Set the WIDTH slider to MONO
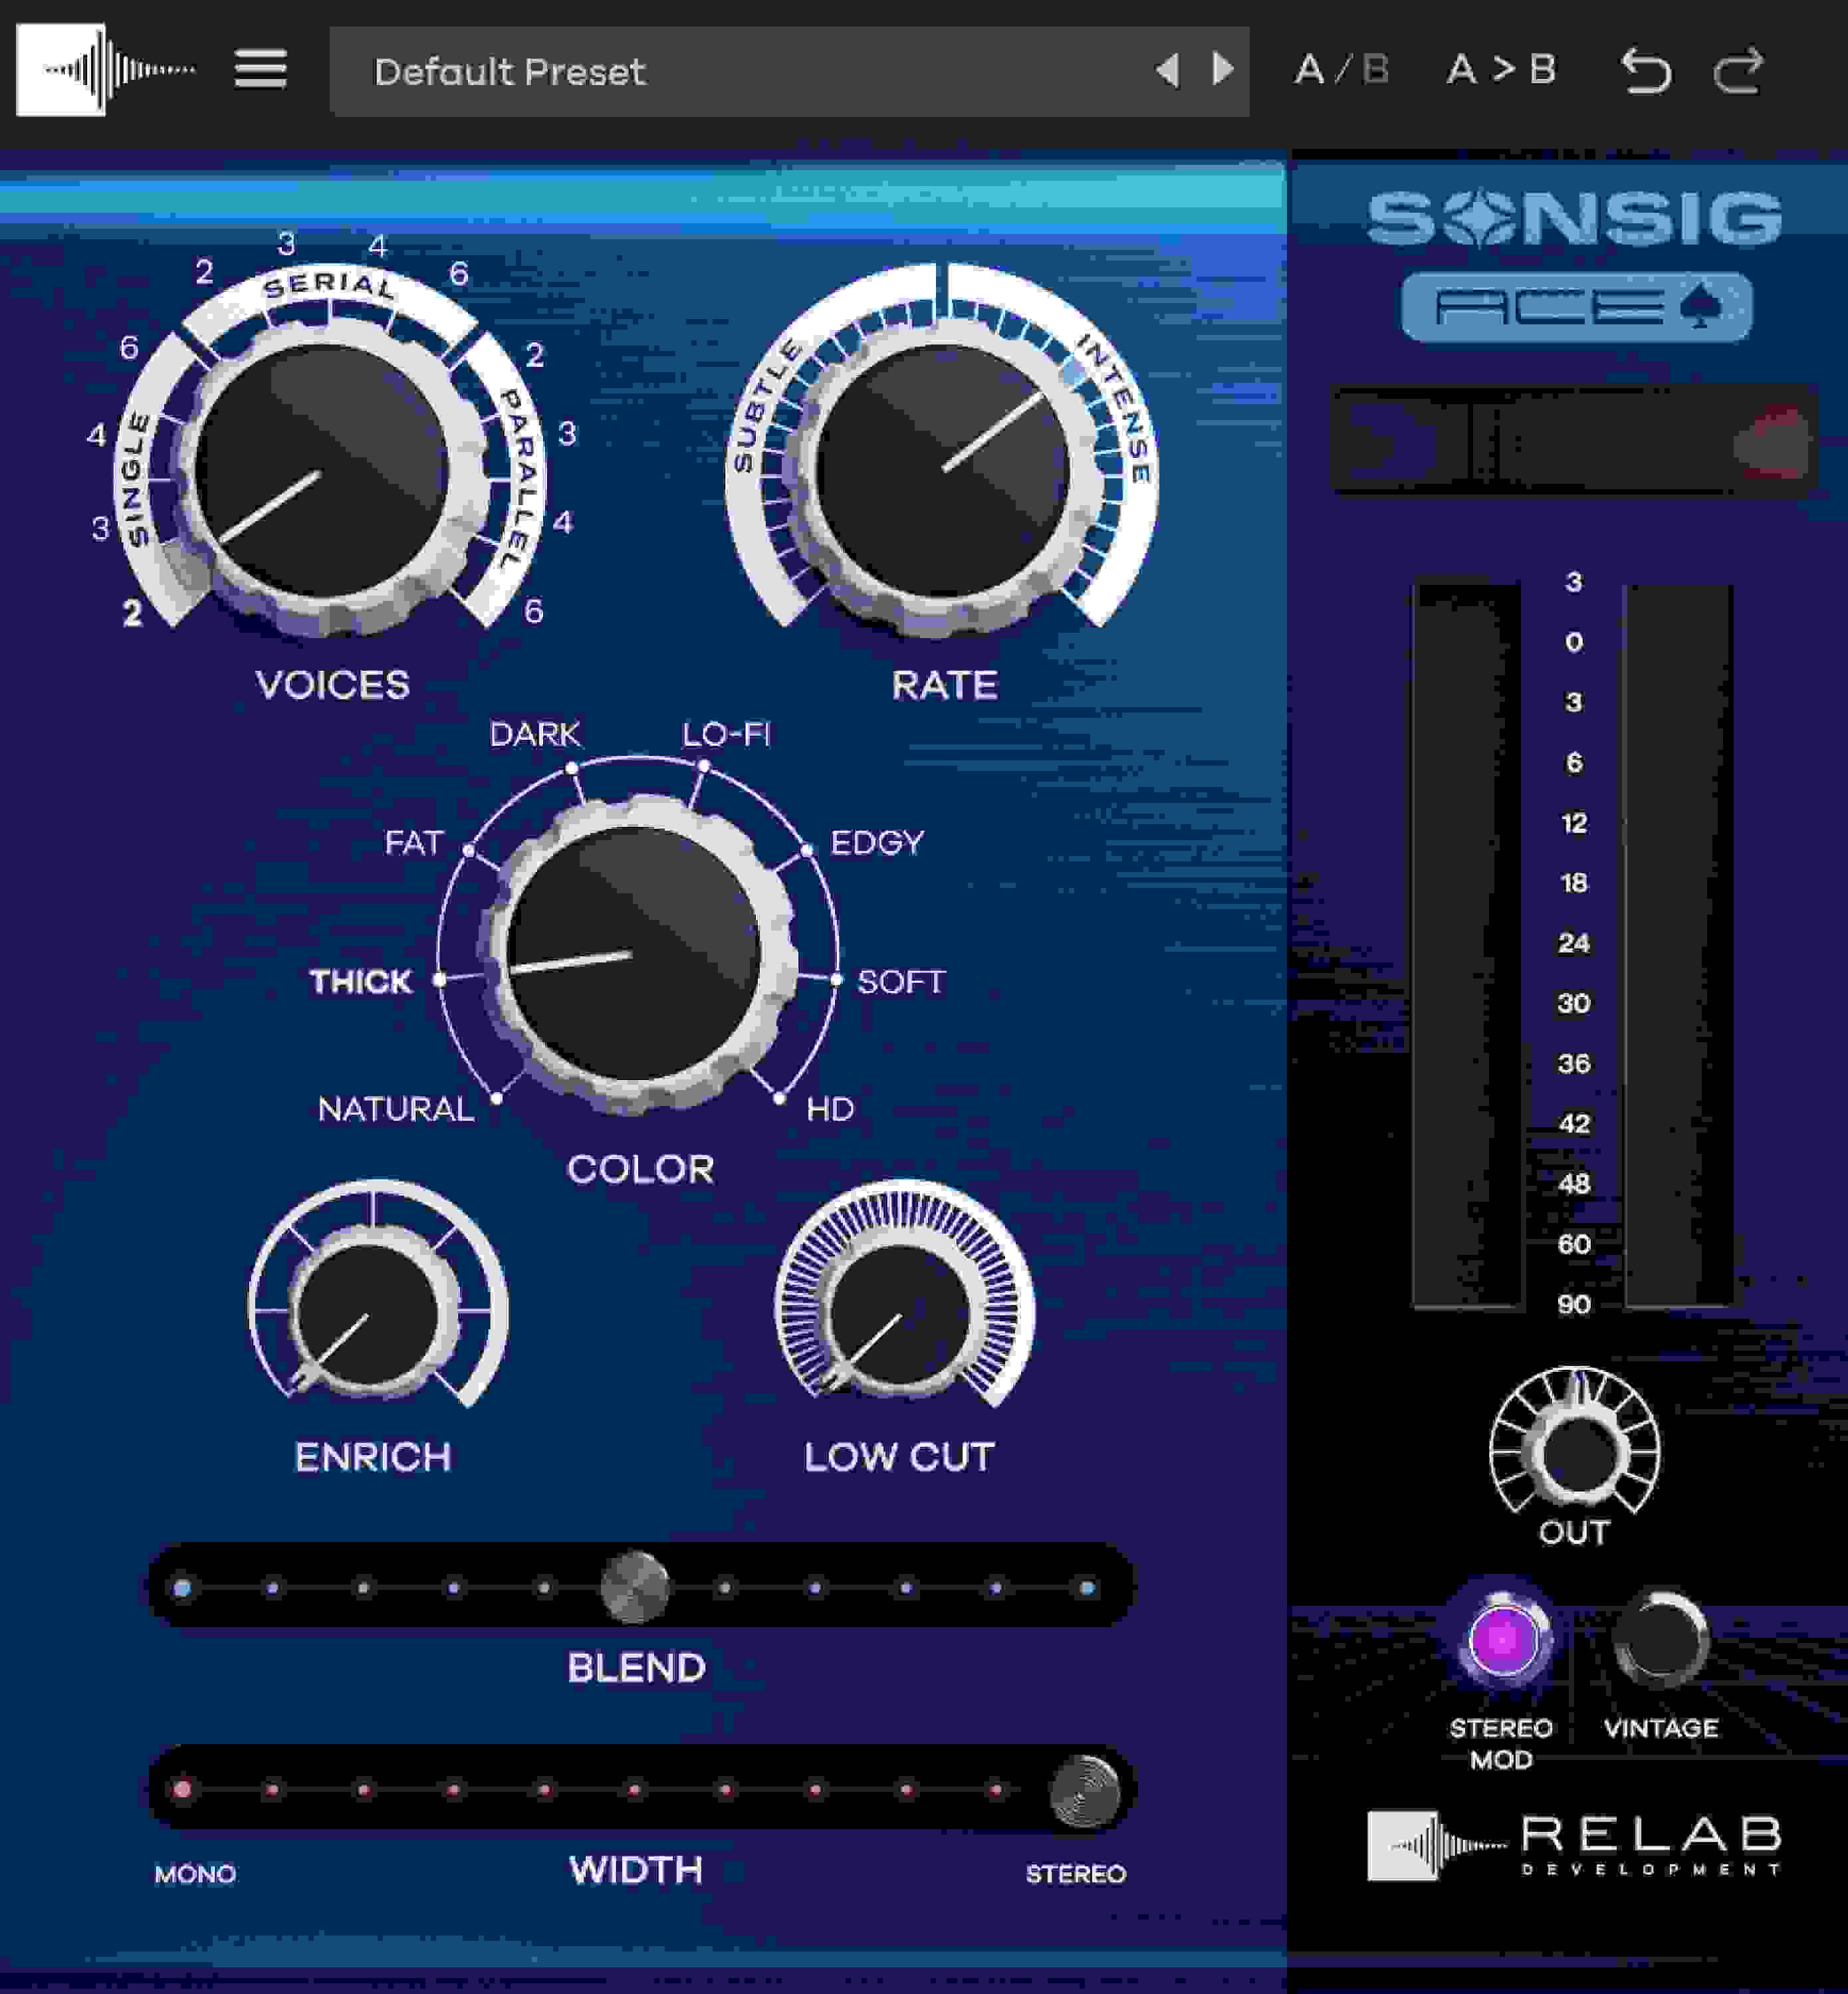Viewport: 1848px width, 1994px height. tap(180, 1790)
